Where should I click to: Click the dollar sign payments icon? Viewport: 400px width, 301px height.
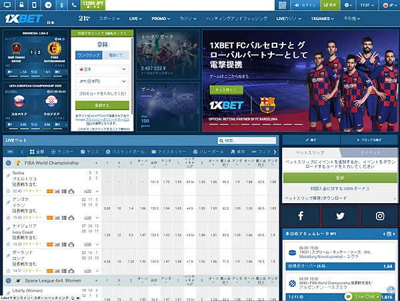(x=61, y=5)
